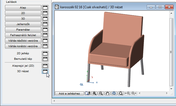This screenshot has height=106, width=176.
Task: Open the Jellemzők script button
Action: click(23, 24)
